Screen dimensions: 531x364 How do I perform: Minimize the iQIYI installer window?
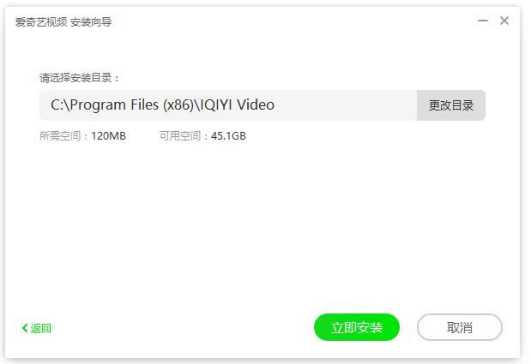(x=483, y=21)
